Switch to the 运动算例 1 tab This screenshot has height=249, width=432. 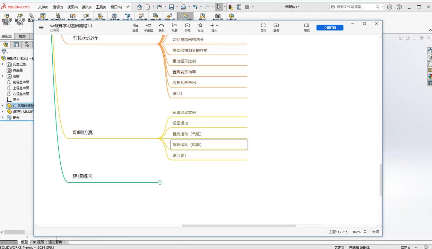[x=57, y=242]
